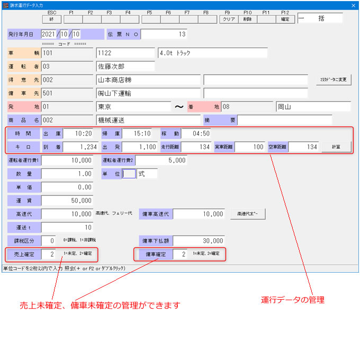The width and height of the screenshot is (360, 360).
Task: Select the 出庫 time field 10:20
Action: pos(78,133)
